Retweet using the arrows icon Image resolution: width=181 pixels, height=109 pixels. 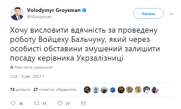(x=37, y=103)
